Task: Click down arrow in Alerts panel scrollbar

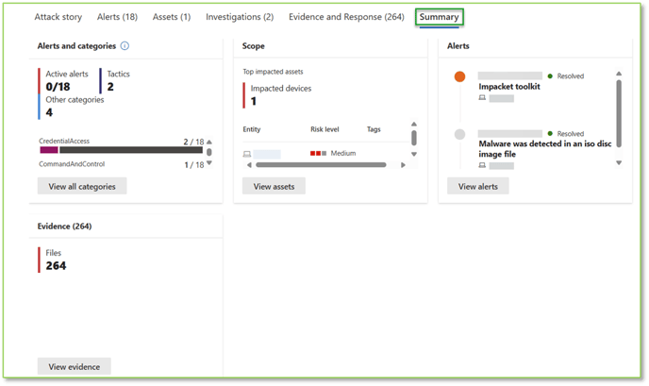Action: tap(619, 162)
